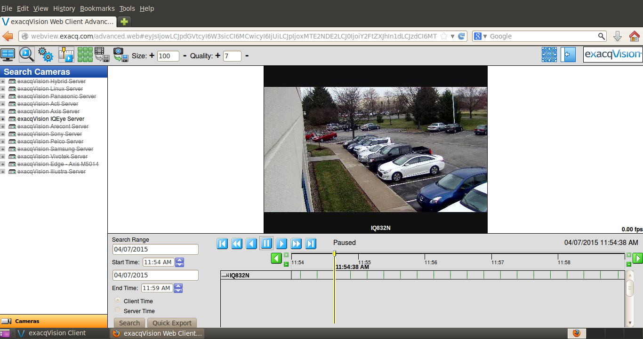The height and width of the screenshot is (339, 643).
Task: Play the video forward
Action: 281,244
